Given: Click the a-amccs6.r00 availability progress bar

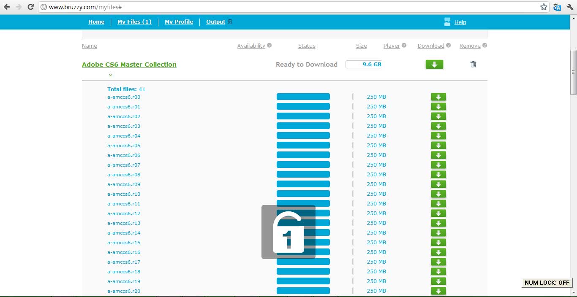Looking at the screenshot, I should click(303, 97).
